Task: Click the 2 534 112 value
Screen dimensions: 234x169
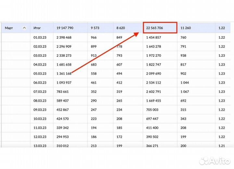Action: 154,83
